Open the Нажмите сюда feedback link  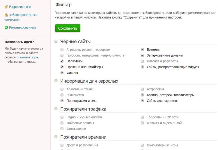pos(28,58)
